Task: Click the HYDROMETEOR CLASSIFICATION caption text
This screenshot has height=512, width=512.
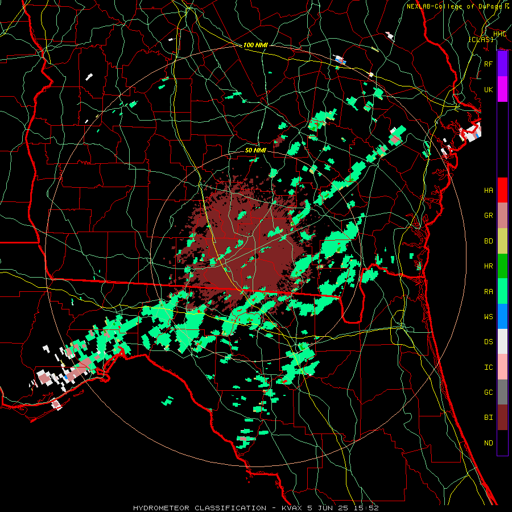Action: point(200,508)
